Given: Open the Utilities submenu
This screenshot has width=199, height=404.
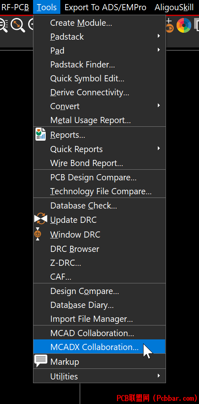Looking at the screenshot, I should click(x=99, y=376).
